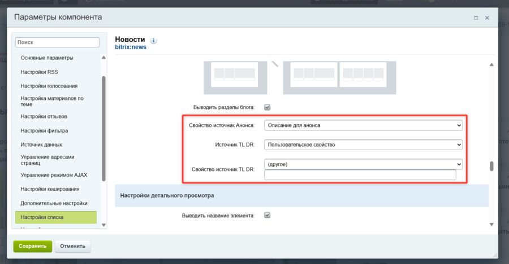Toggle Выводить название элемента checkbox
The image size is (509, 264).
click(267, 215)
